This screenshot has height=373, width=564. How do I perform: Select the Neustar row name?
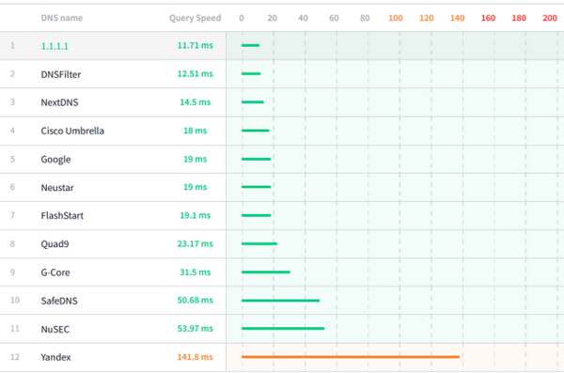point(57,188)
